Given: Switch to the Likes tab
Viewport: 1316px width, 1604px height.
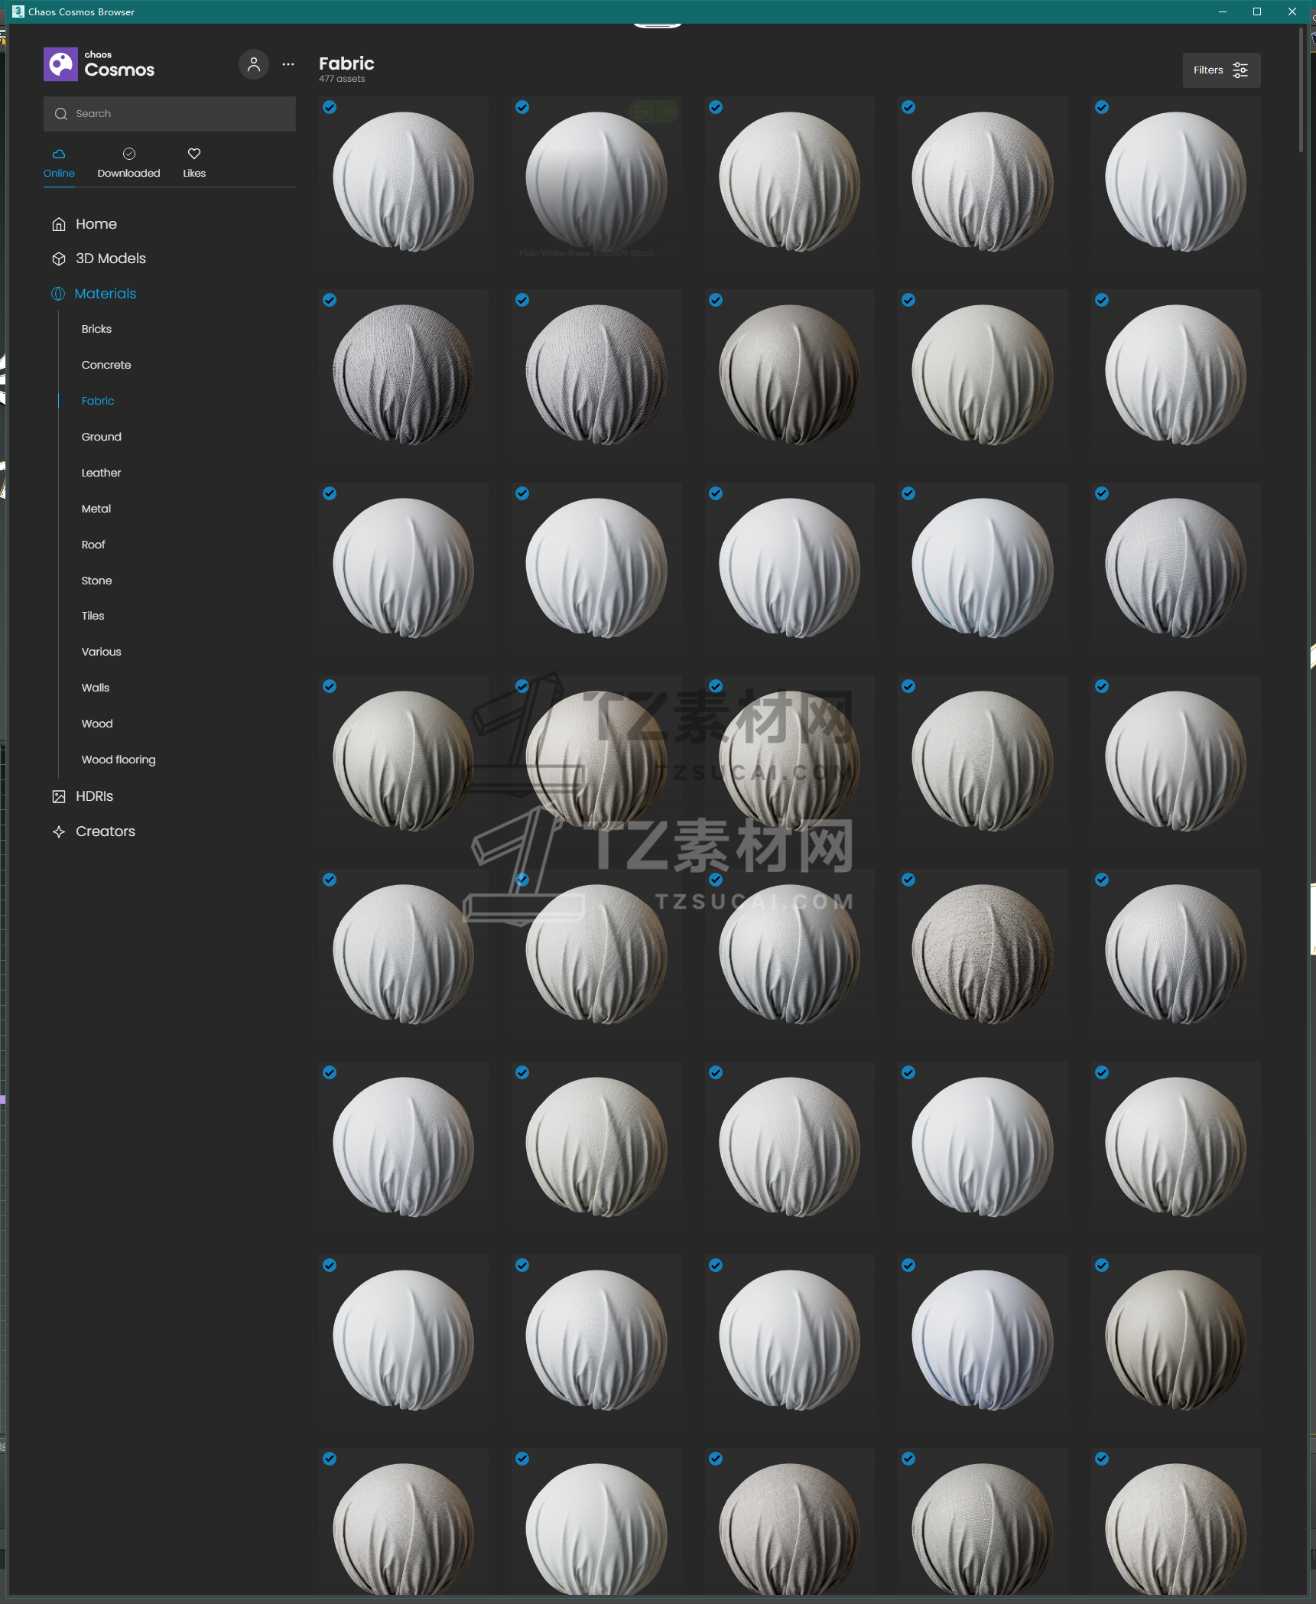Looking at the screenshot, I should coord(194,164).
